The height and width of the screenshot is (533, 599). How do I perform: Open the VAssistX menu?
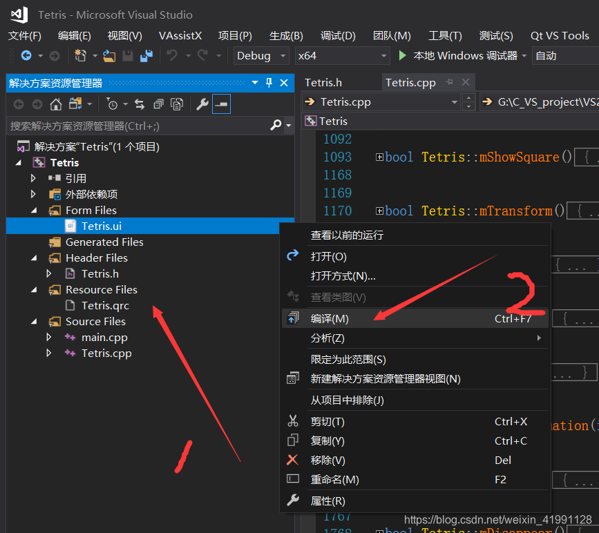click(x=180, y=36)
